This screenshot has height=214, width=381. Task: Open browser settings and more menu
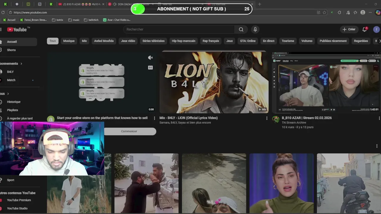coord(370,12)
